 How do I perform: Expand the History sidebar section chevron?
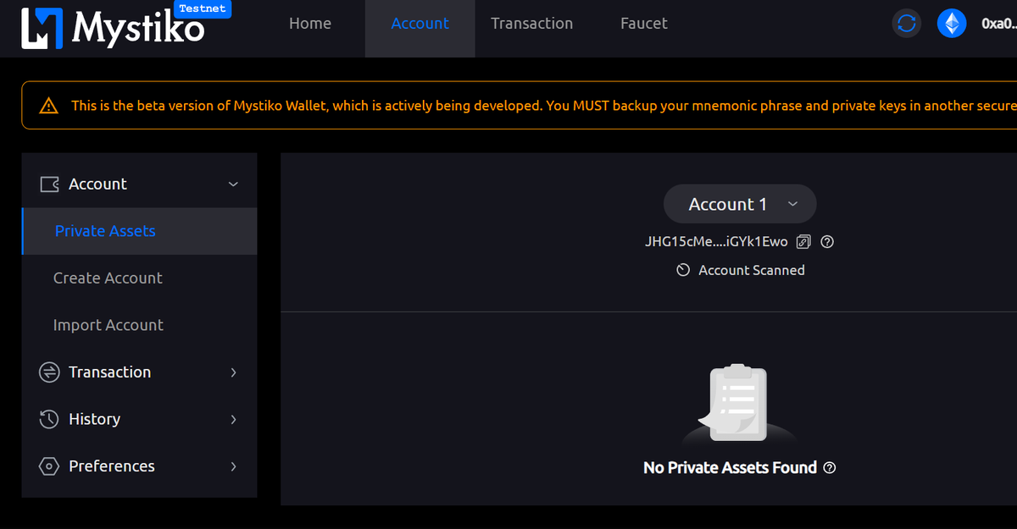234,419
